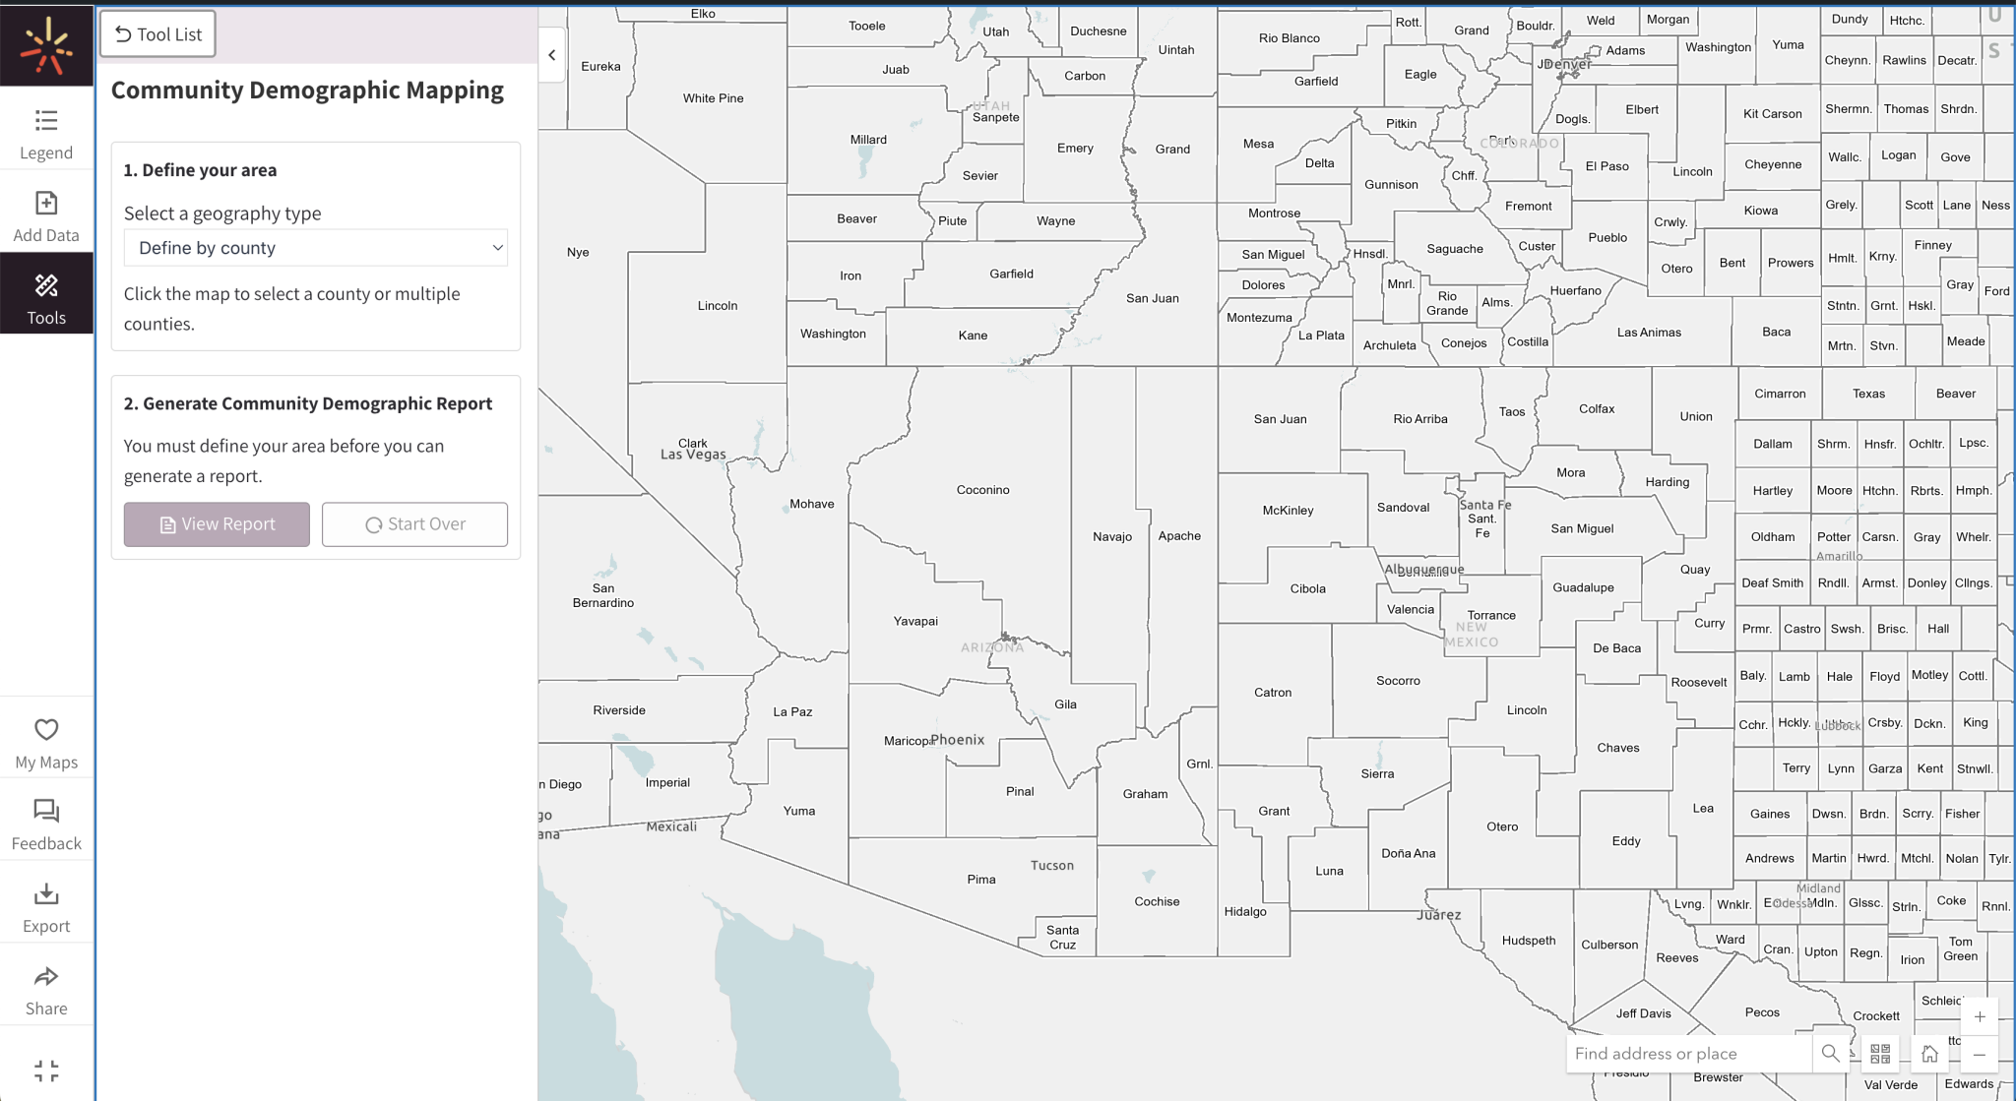Open the Legend panel
This screenshot has height=1101, width=2016.
46,133
